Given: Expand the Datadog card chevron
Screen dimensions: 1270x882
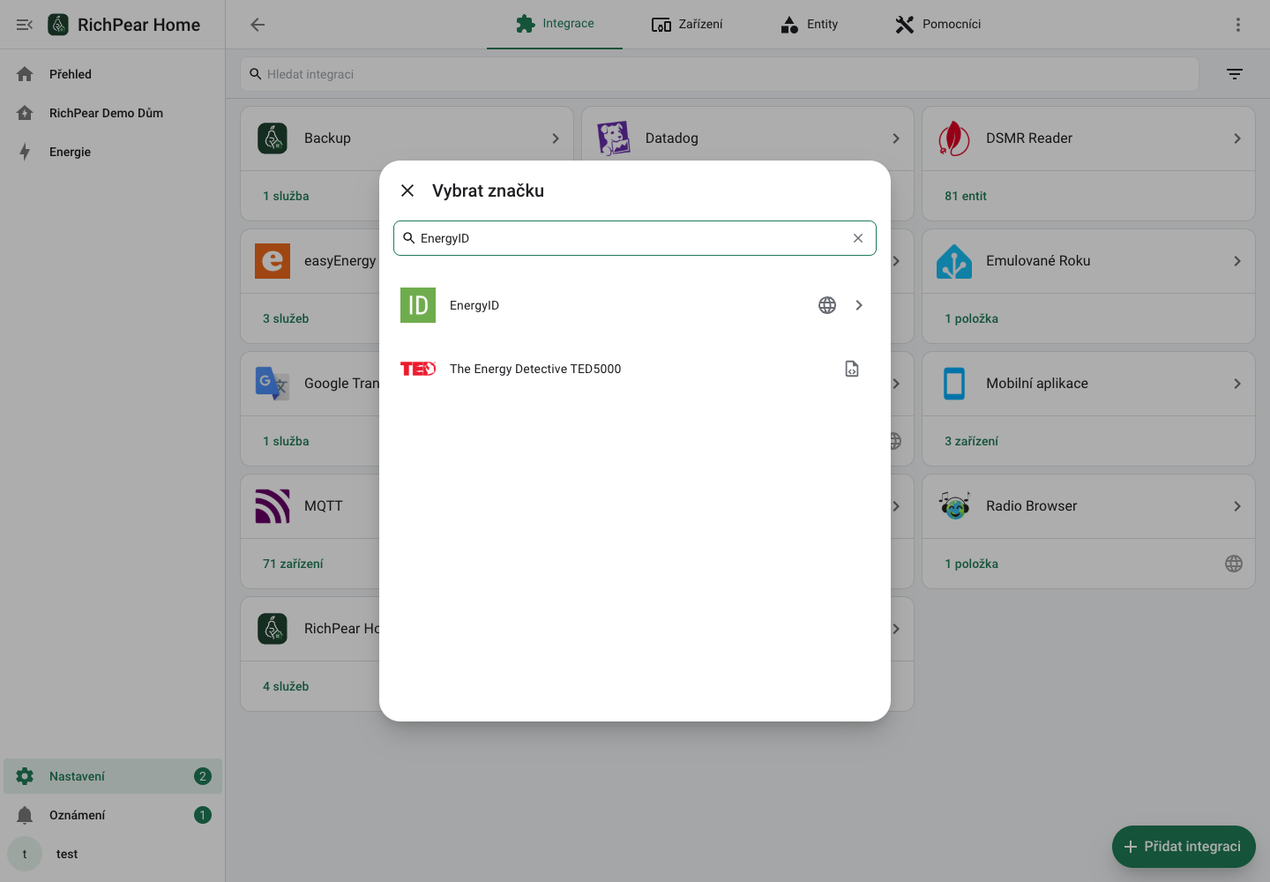Looking at the screenshot, I should tap(896, 138).
